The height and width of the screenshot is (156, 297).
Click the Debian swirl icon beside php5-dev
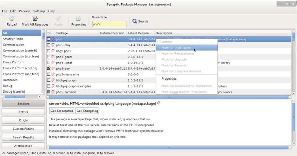pyautogui.click(x=53, y=68)
